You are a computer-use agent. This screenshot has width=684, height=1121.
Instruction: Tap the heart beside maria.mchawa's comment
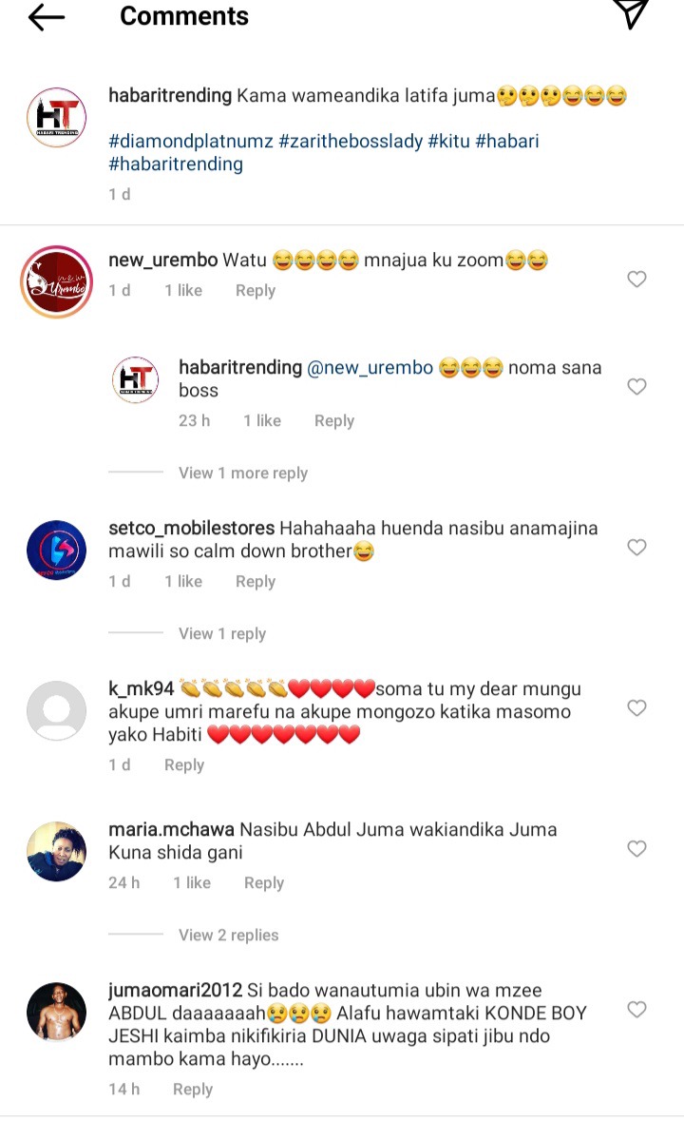point(636,849)
